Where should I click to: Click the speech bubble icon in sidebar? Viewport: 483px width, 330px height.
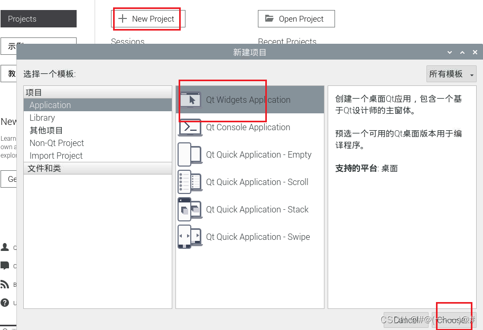[5, 266]
